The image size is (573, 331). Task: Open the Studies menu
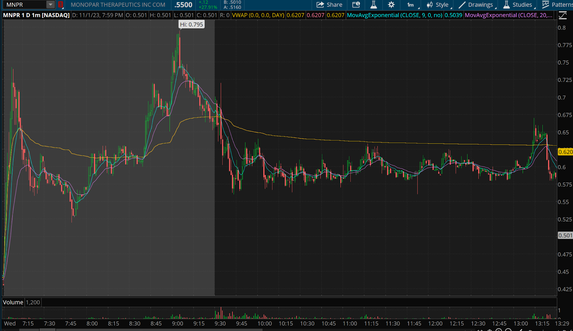[518, 5]
